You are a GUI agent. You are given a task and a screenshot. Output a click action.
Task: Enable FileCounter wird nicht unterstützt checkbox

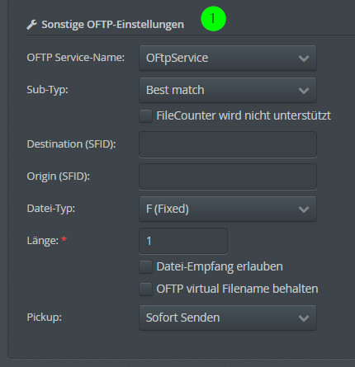pos(145,115)
